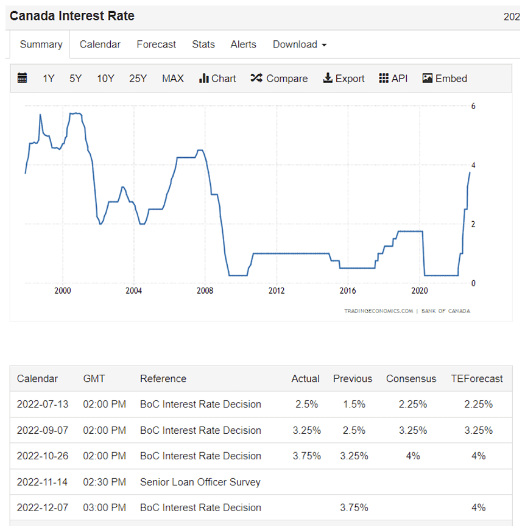525x527 pixels.
Task: Open the 2022-12-07 BoC Interest Rate Decision
Action: 200,508
